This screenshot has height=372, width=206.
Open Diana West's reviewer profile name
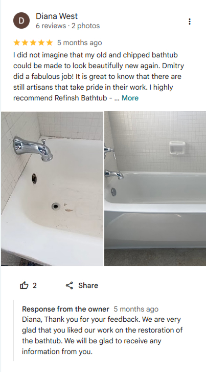pyautogui.click(x=57, y=16)
